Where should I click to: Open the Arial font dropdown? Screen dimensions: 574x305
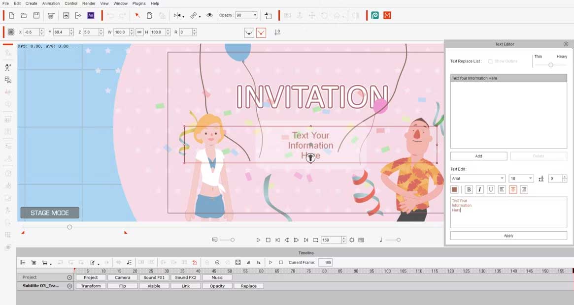tap(502, 179)
